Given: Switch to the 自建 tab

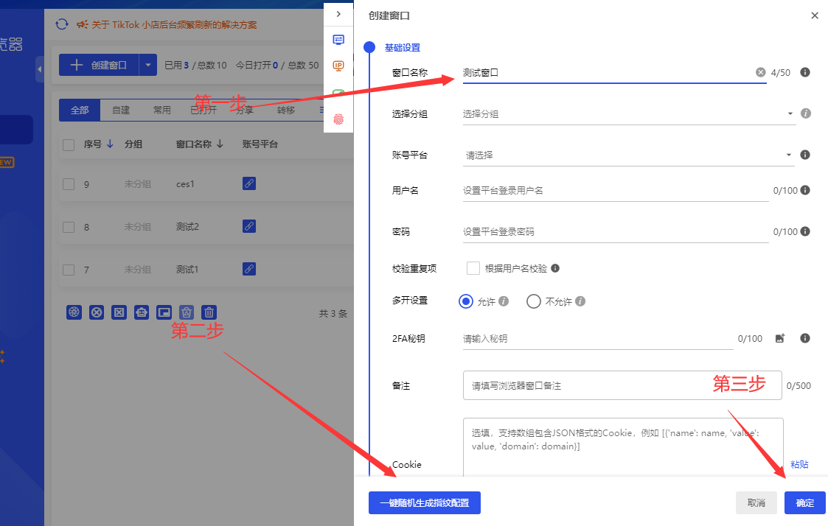Looking at the screenshot, I should click(121, 111).
